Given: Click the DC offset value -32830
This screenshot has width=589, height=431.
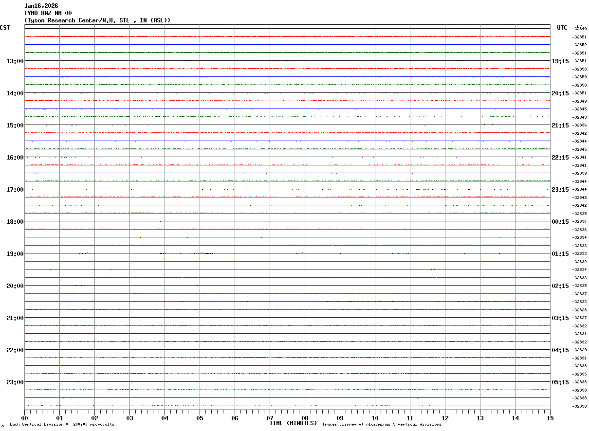Looking at the screenshot, I should (x=579, y=221).
